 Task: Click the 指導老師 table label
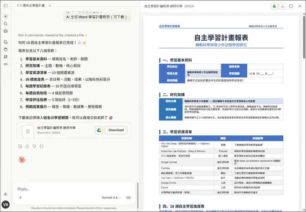tap(234, 67)
